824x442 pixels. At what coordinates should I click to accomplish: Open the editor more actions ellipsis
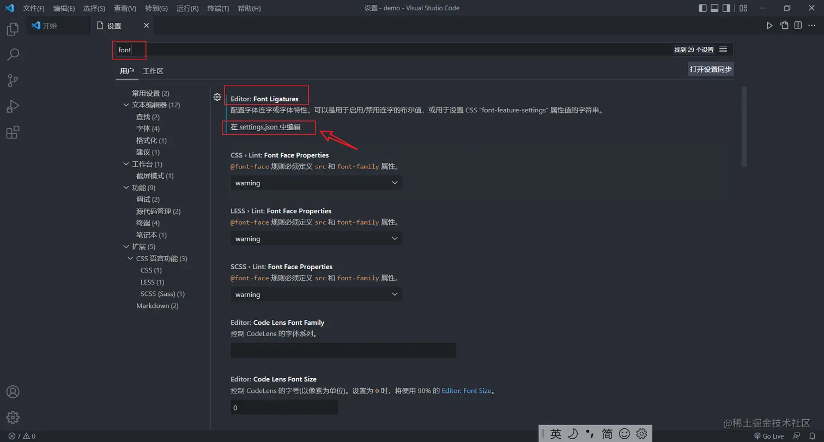(x=812, y=26)
